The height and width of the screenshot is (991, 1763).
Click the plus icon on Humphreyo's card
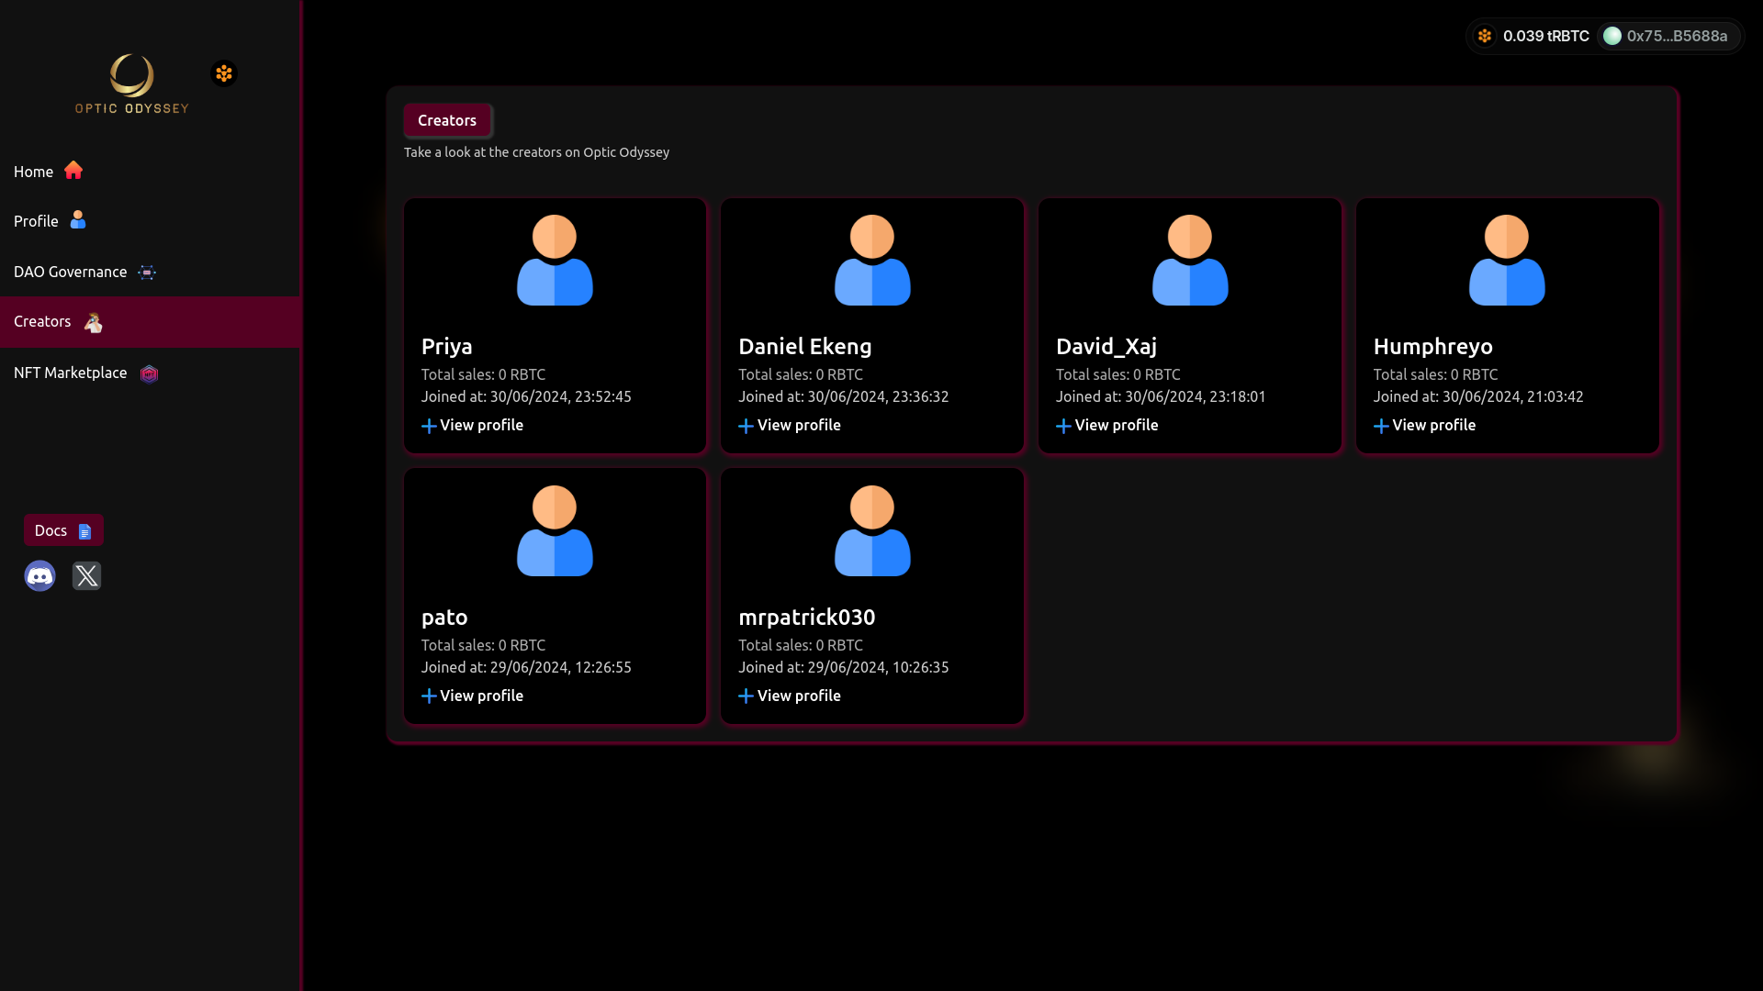click(1381, 426)
